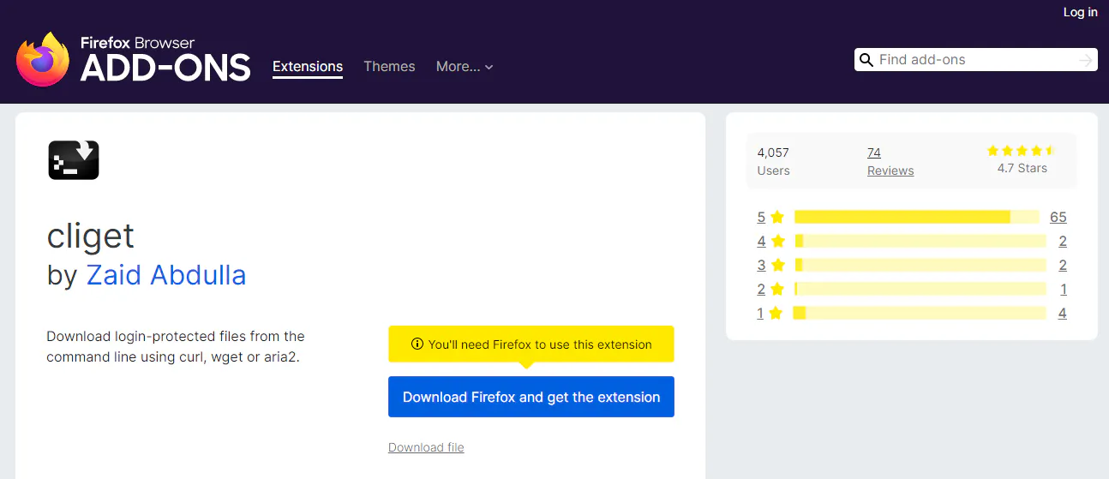Click the 4.7 Stars text
This screenshot has height=479, width=1109.
point(1022,168)
